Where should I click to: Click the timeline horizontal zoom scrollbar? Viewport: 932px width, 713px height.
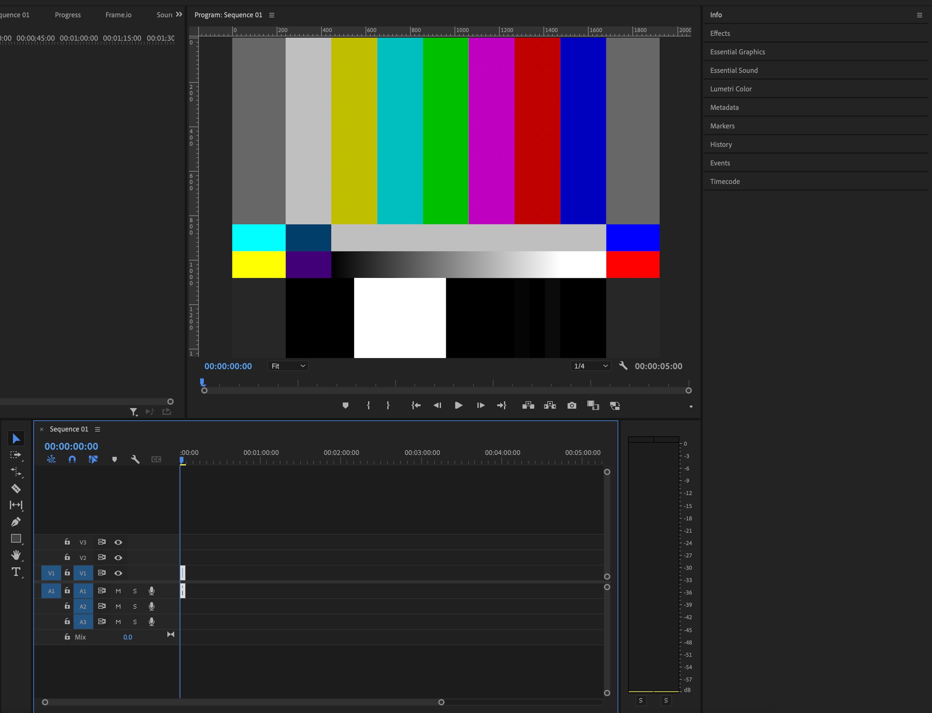pyautogui.click(x=243, y=703)
